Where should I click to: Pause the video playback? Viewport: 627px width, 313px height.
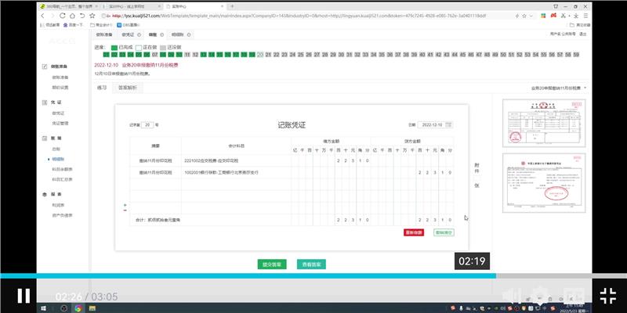tap(24, 296)
